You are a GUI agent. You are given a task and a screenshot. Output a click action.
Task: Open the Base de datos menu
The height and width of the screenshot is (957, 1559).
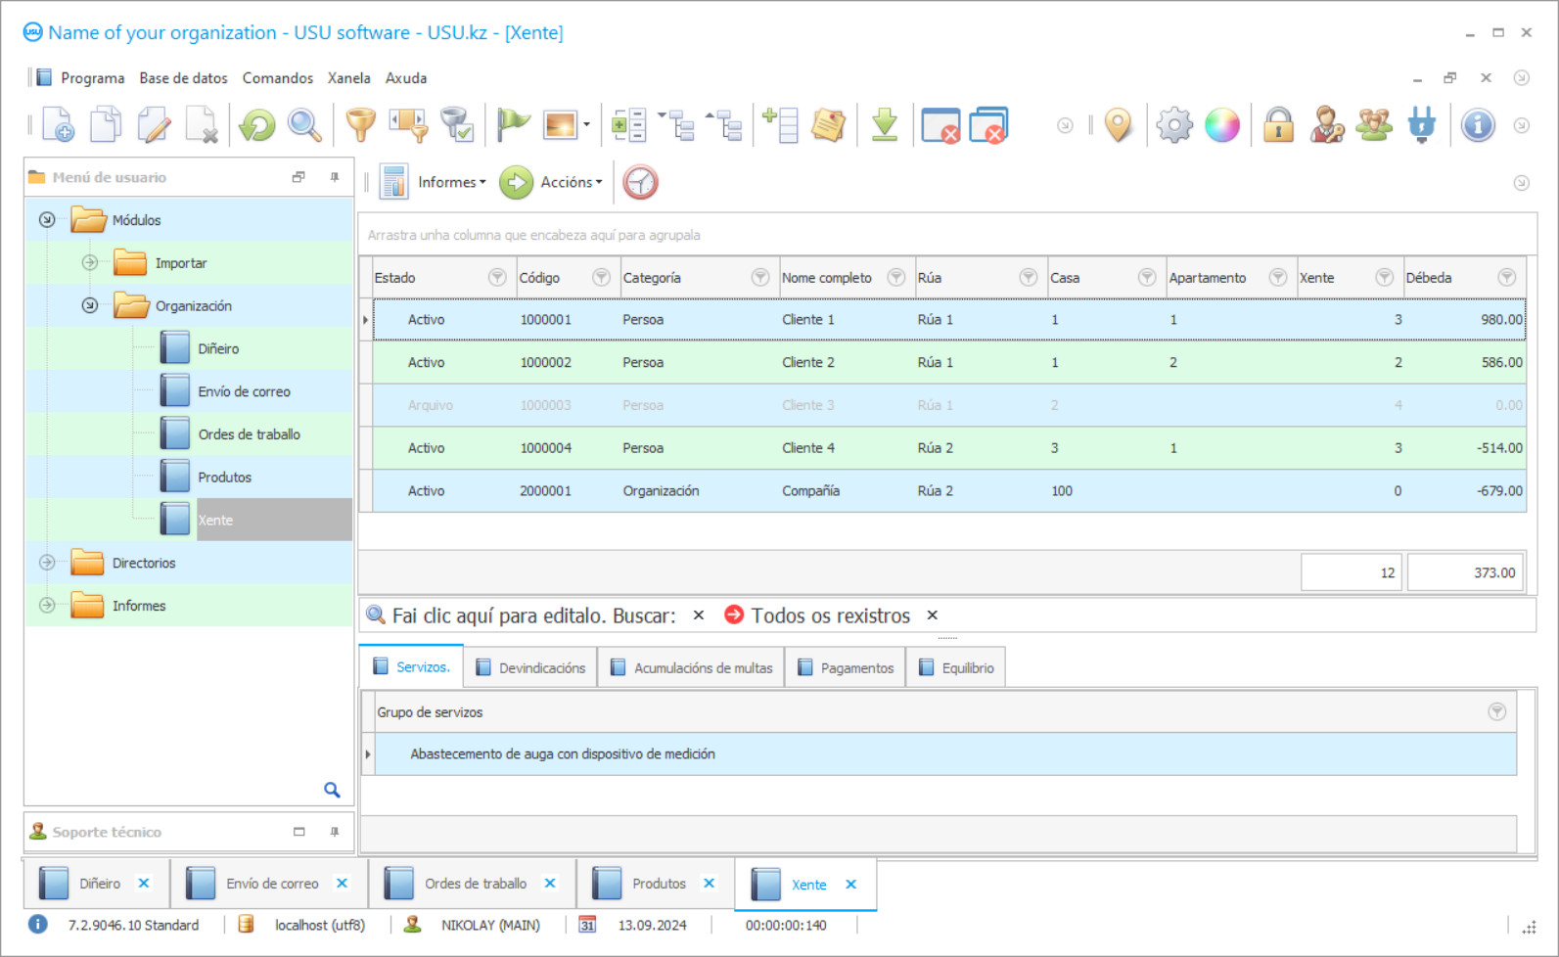click(183, 78)
